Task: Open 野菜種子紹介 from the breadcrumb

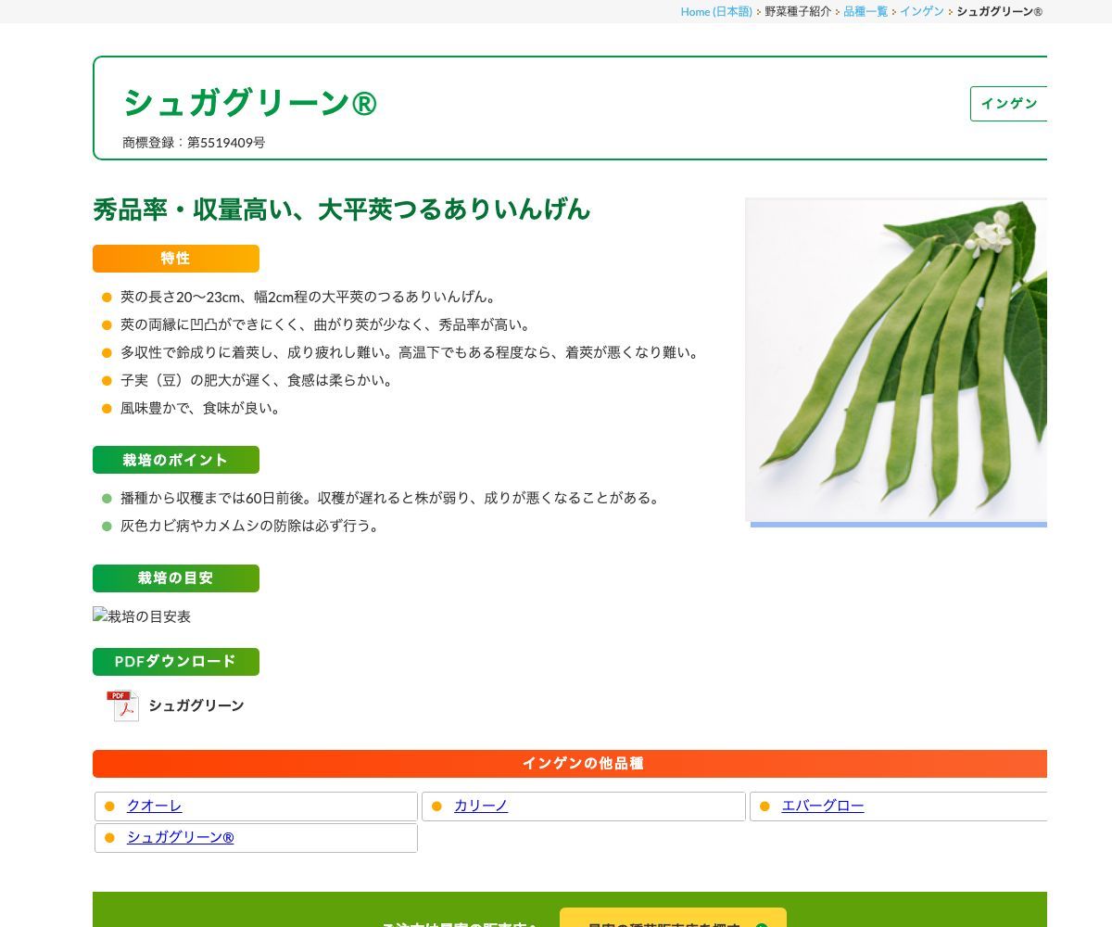Action: [x=797, y=12]
